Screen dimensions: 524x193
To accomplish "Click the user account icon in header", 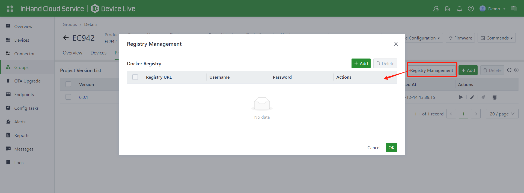I will pyautogui.click(x=436, y=9).
